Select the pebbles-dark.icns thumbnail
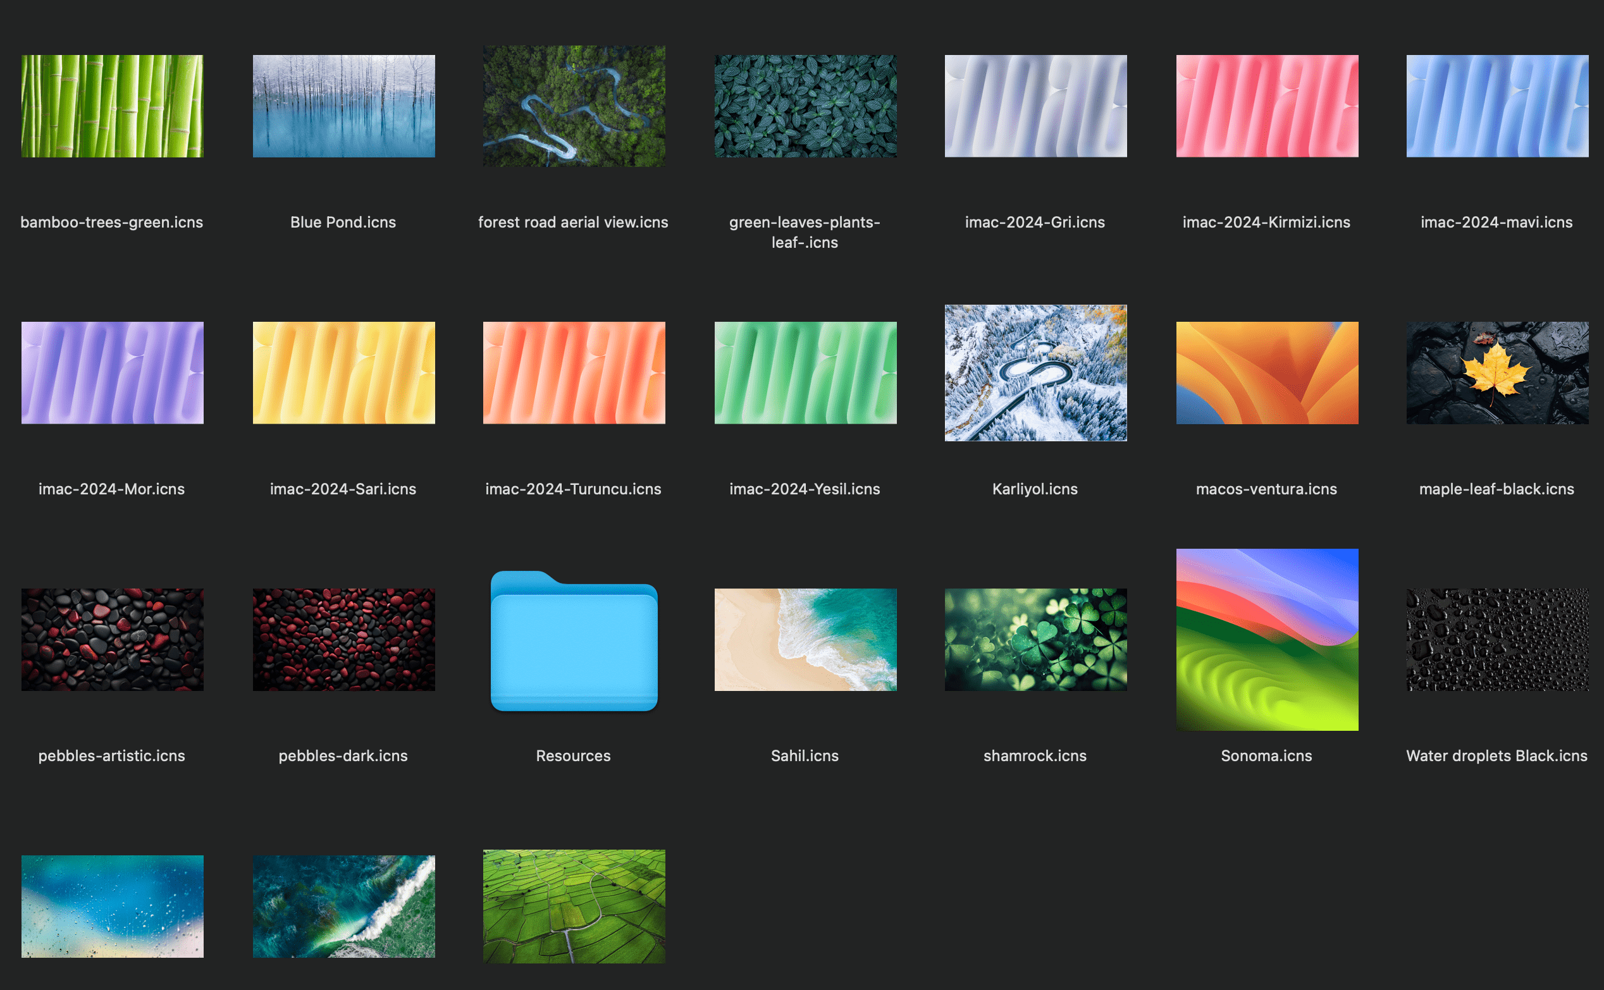This screenshot has width=1604, height=990. pos(344,640)
